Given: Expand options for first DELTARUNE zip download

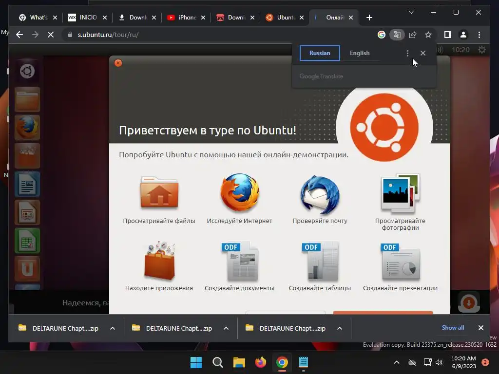Looking at the screenshot, I should tap(113, 328).
